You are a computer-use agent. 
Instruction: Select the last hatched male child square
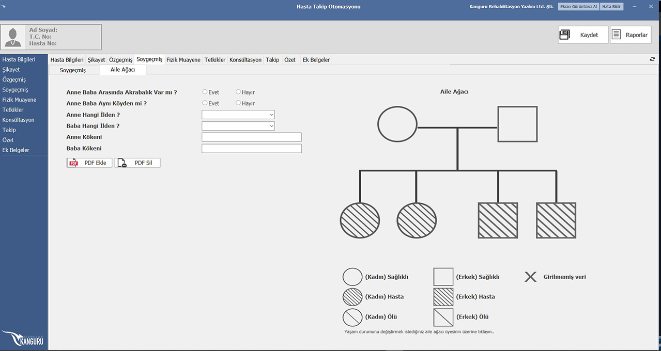[556, 220]
